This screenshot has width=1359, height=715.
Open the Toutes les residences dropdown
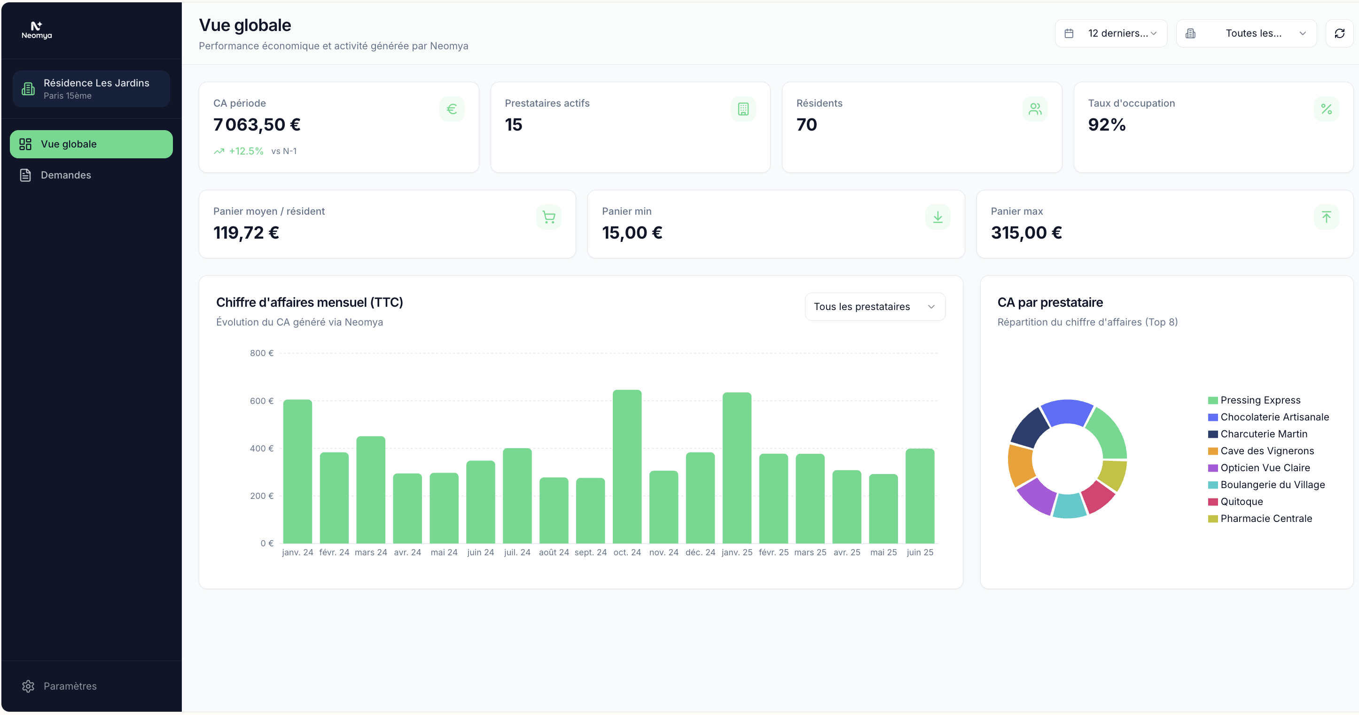[x=1246, y=34]
